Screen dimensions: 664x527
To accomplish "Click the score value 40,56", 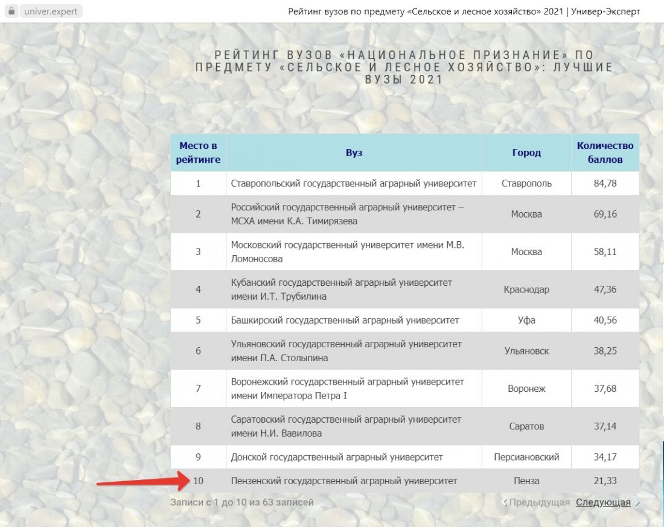I will (x=605, y=320).
